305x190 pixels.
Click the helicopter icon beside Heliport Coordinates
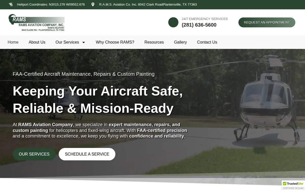pyautogui.click(x=11, y=5)
